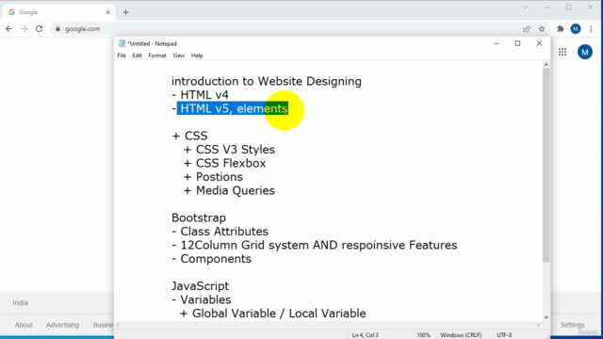The width and height of the screenshot is (603, 339).
Task: Open Notepad Format menu
Action: click(x=157, y=56)
